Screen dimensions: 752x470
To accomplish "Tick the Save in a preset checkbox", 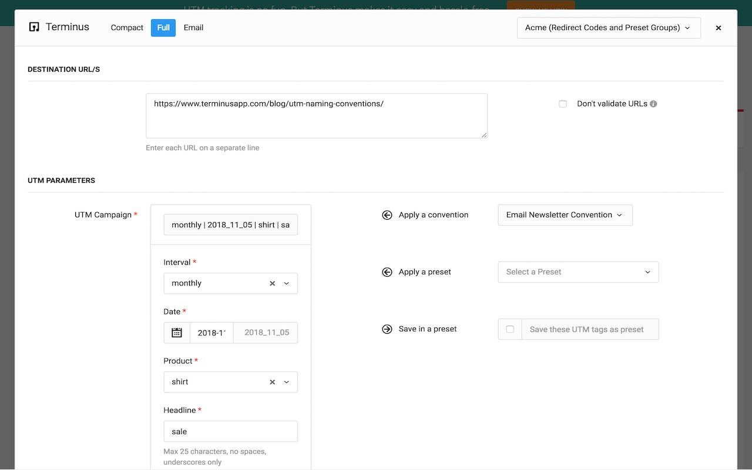I will pyautogui.click(x=510, y=330).
